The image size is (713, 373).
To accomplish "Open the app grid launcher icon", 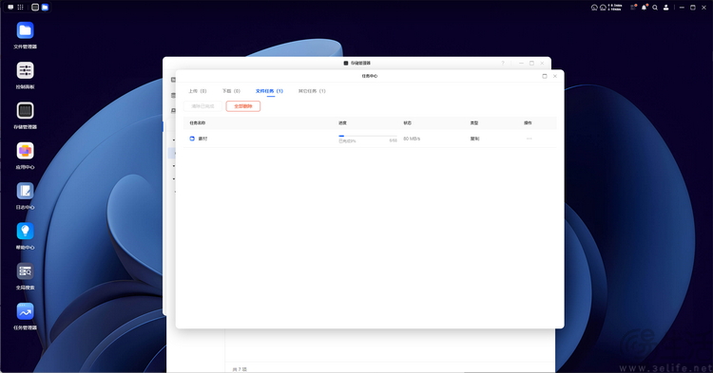I will coord(21,8).
